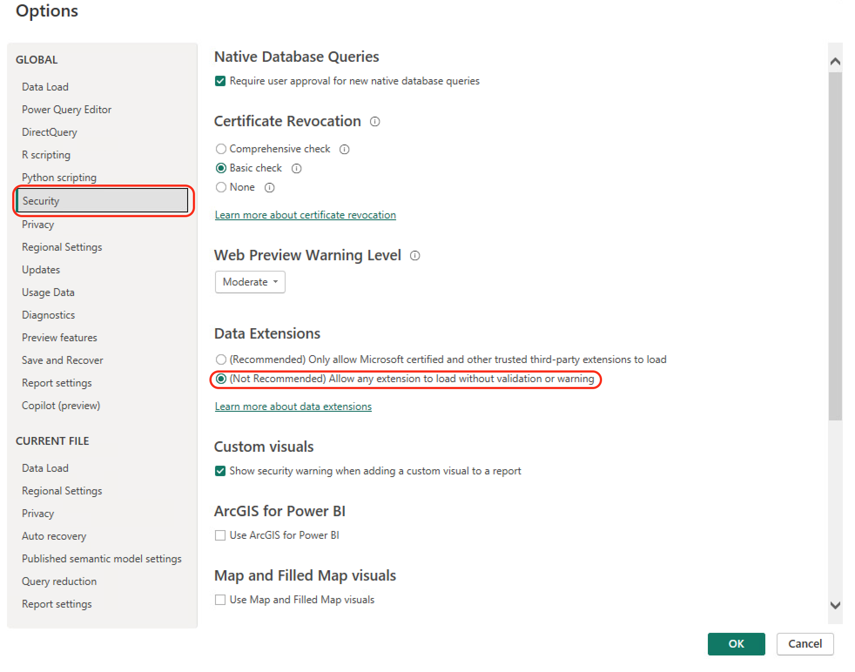
Task: Click the info icon beside Basic check
Action: pos(296,168)
